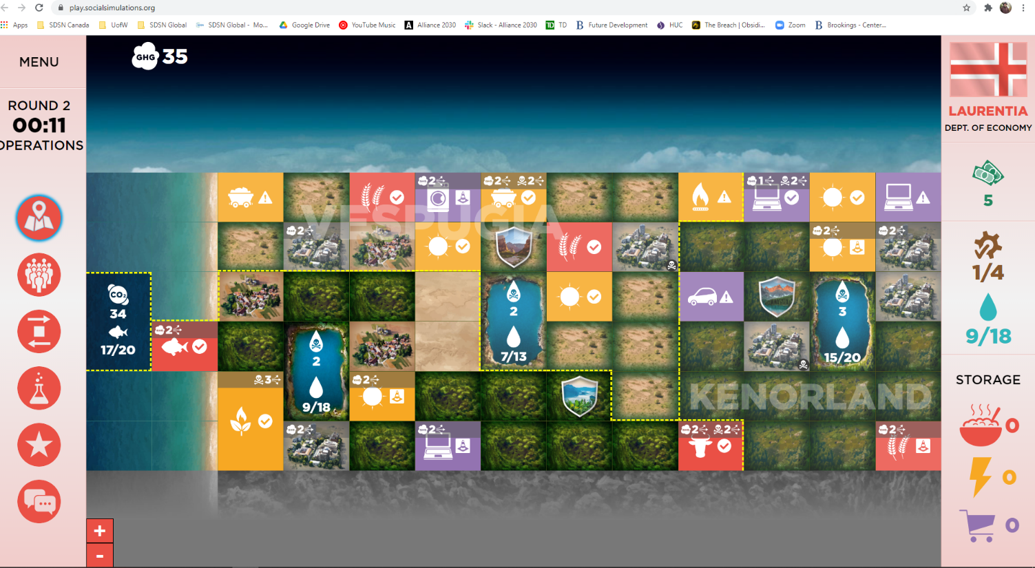Click the orange fire warning tile
Screen dimensions: 1035x568
(x=711, y=198)
